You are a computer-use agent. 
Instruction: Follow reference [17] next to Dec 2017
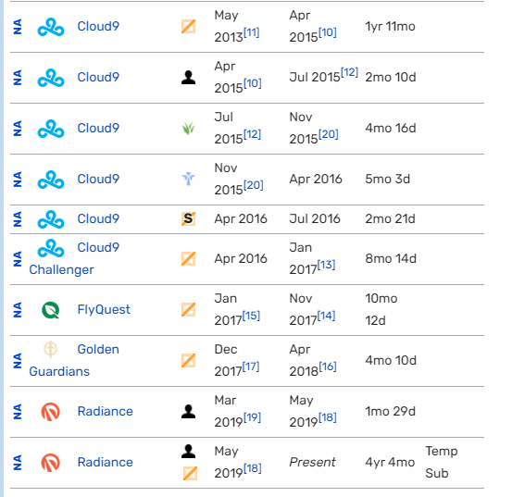pyautogui.click(x=251, y=367)
